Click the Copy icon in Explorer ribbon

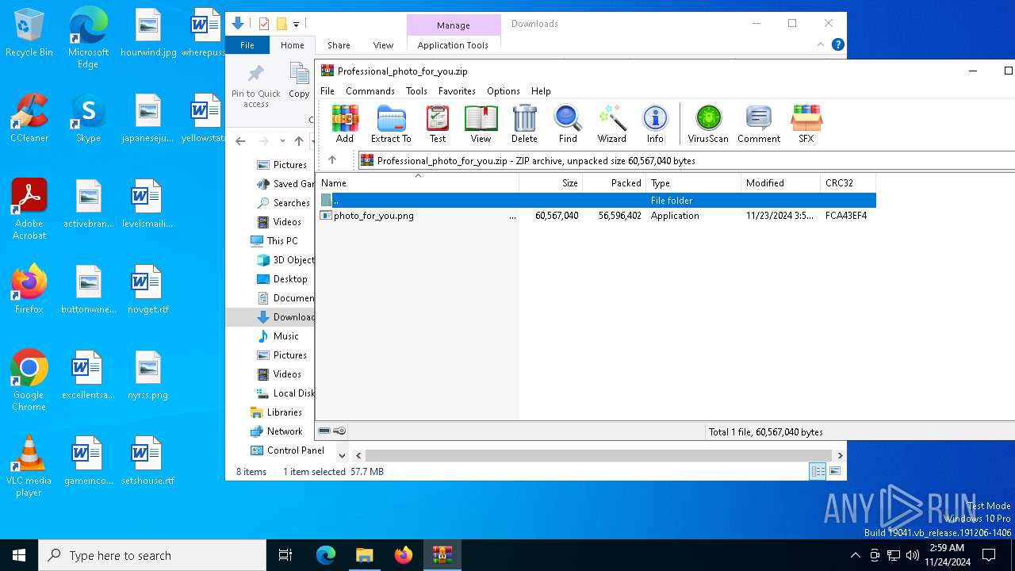click(300, 82)
